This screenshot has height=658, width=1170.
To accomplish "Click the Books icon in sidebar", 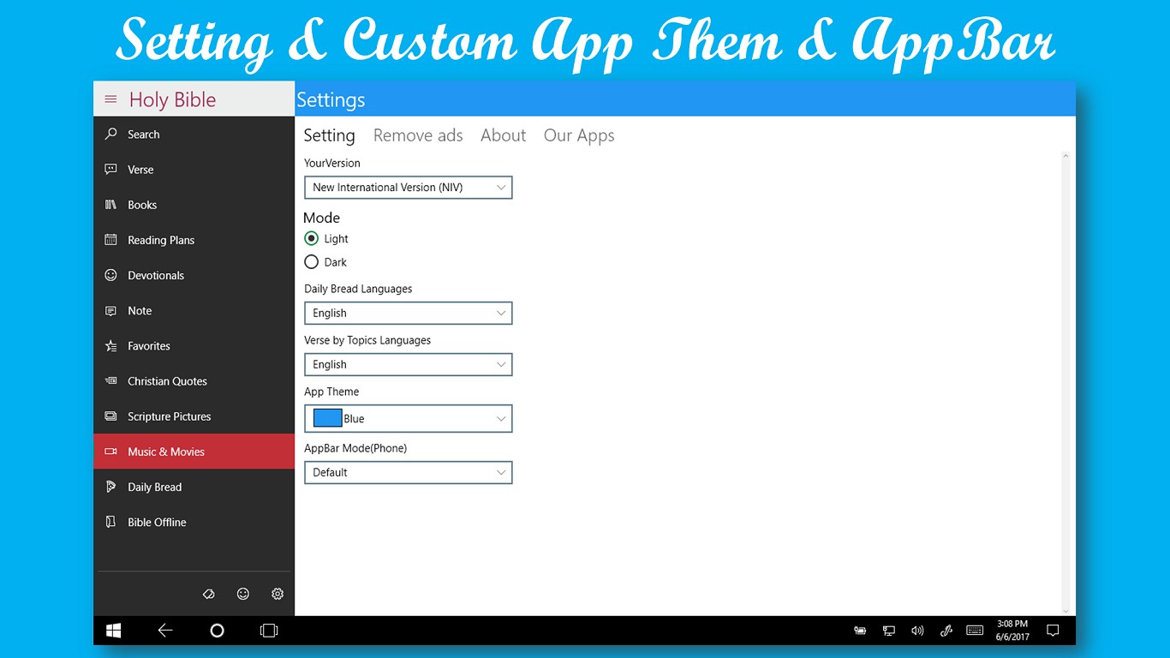I will click(x=110, y=205).
